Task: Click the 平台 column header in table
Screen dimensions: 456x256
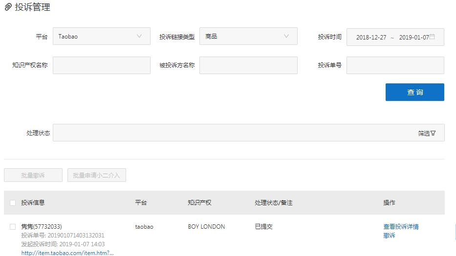Action: coord(141,202)
